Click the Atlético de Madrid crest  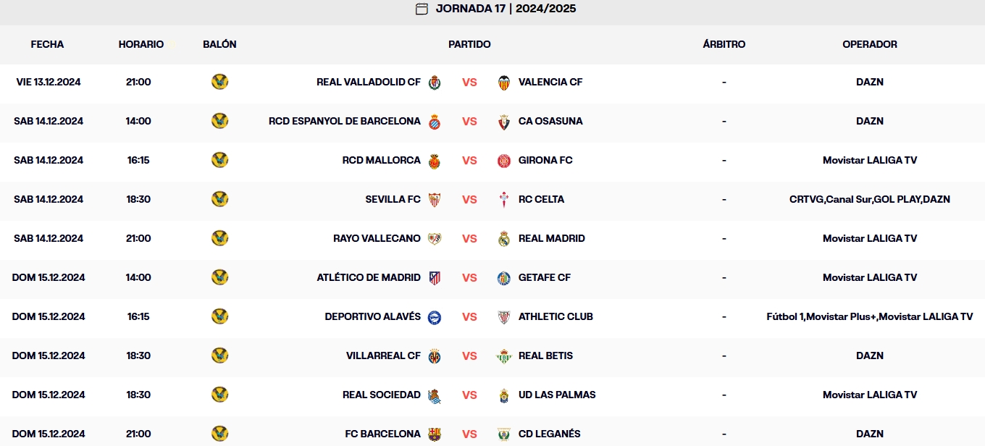tap(435, 277)
